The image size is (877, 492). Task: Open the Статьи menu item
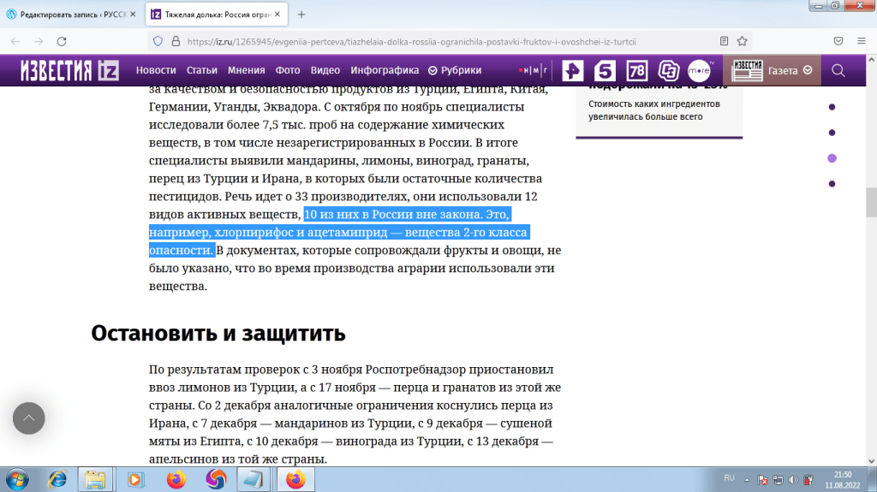(x=202, y=70)
